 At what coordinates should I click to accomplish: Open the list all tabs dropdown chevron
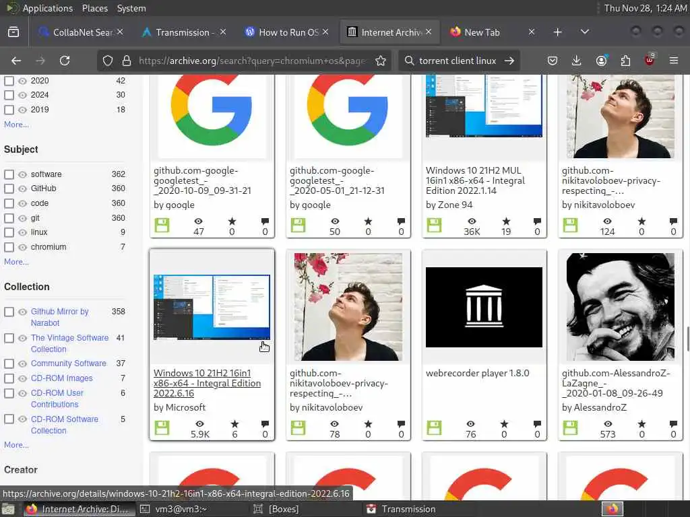[585, 32]
